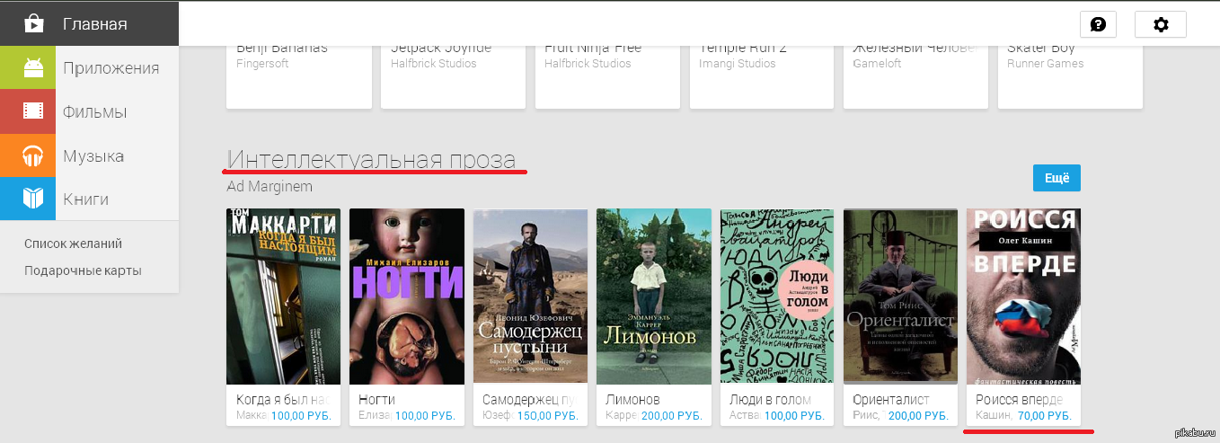This screenshot has height=443, width=1220.
Task: Open Роисся вперде book cover
Action: point(1024,297)
